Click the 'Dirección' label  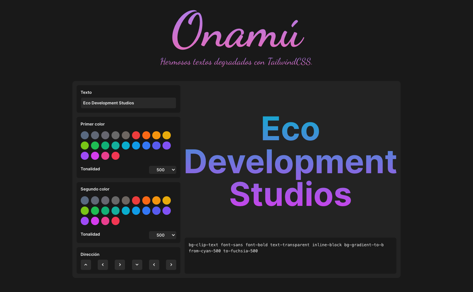(90, 254)
